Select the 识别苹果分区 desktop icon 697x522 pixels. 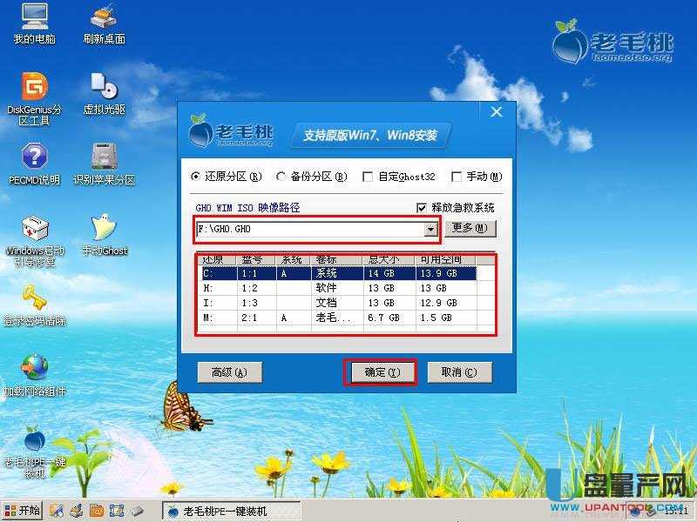(x=104, y=158)
